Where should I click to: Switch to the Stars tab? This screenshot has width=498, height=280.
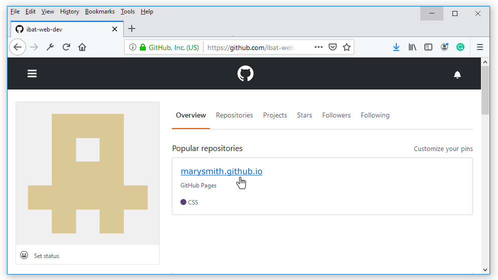pyautogui.click(x=304, y=115)
